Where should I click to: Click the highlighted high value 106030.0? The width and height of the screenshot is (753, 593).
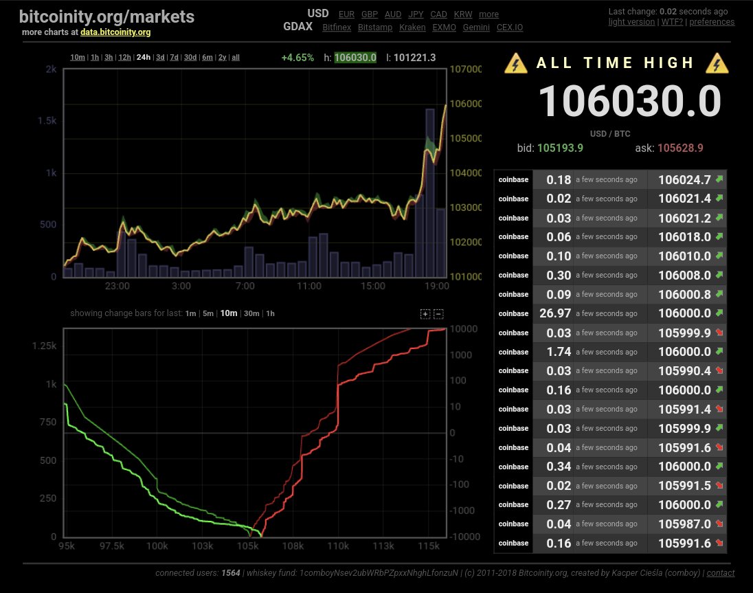coord(355,58)
